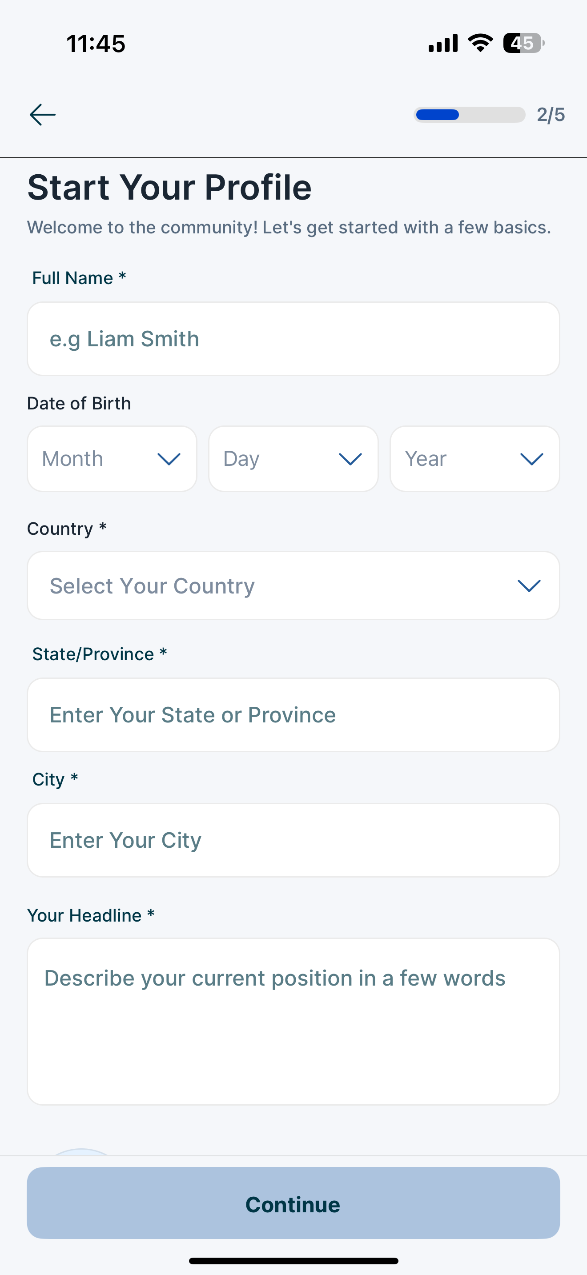Tap the back arrow icon
Screen dimensions: 587x1275
[43, 115]
